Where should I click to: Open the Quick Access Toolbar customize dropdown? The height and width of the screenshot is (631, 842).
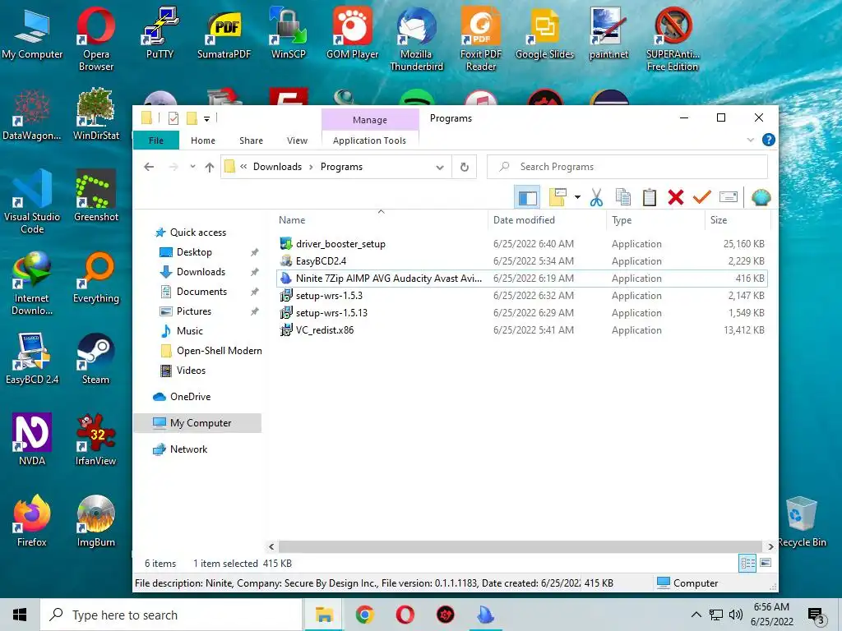pyautogui.click(x=206, y=119)
